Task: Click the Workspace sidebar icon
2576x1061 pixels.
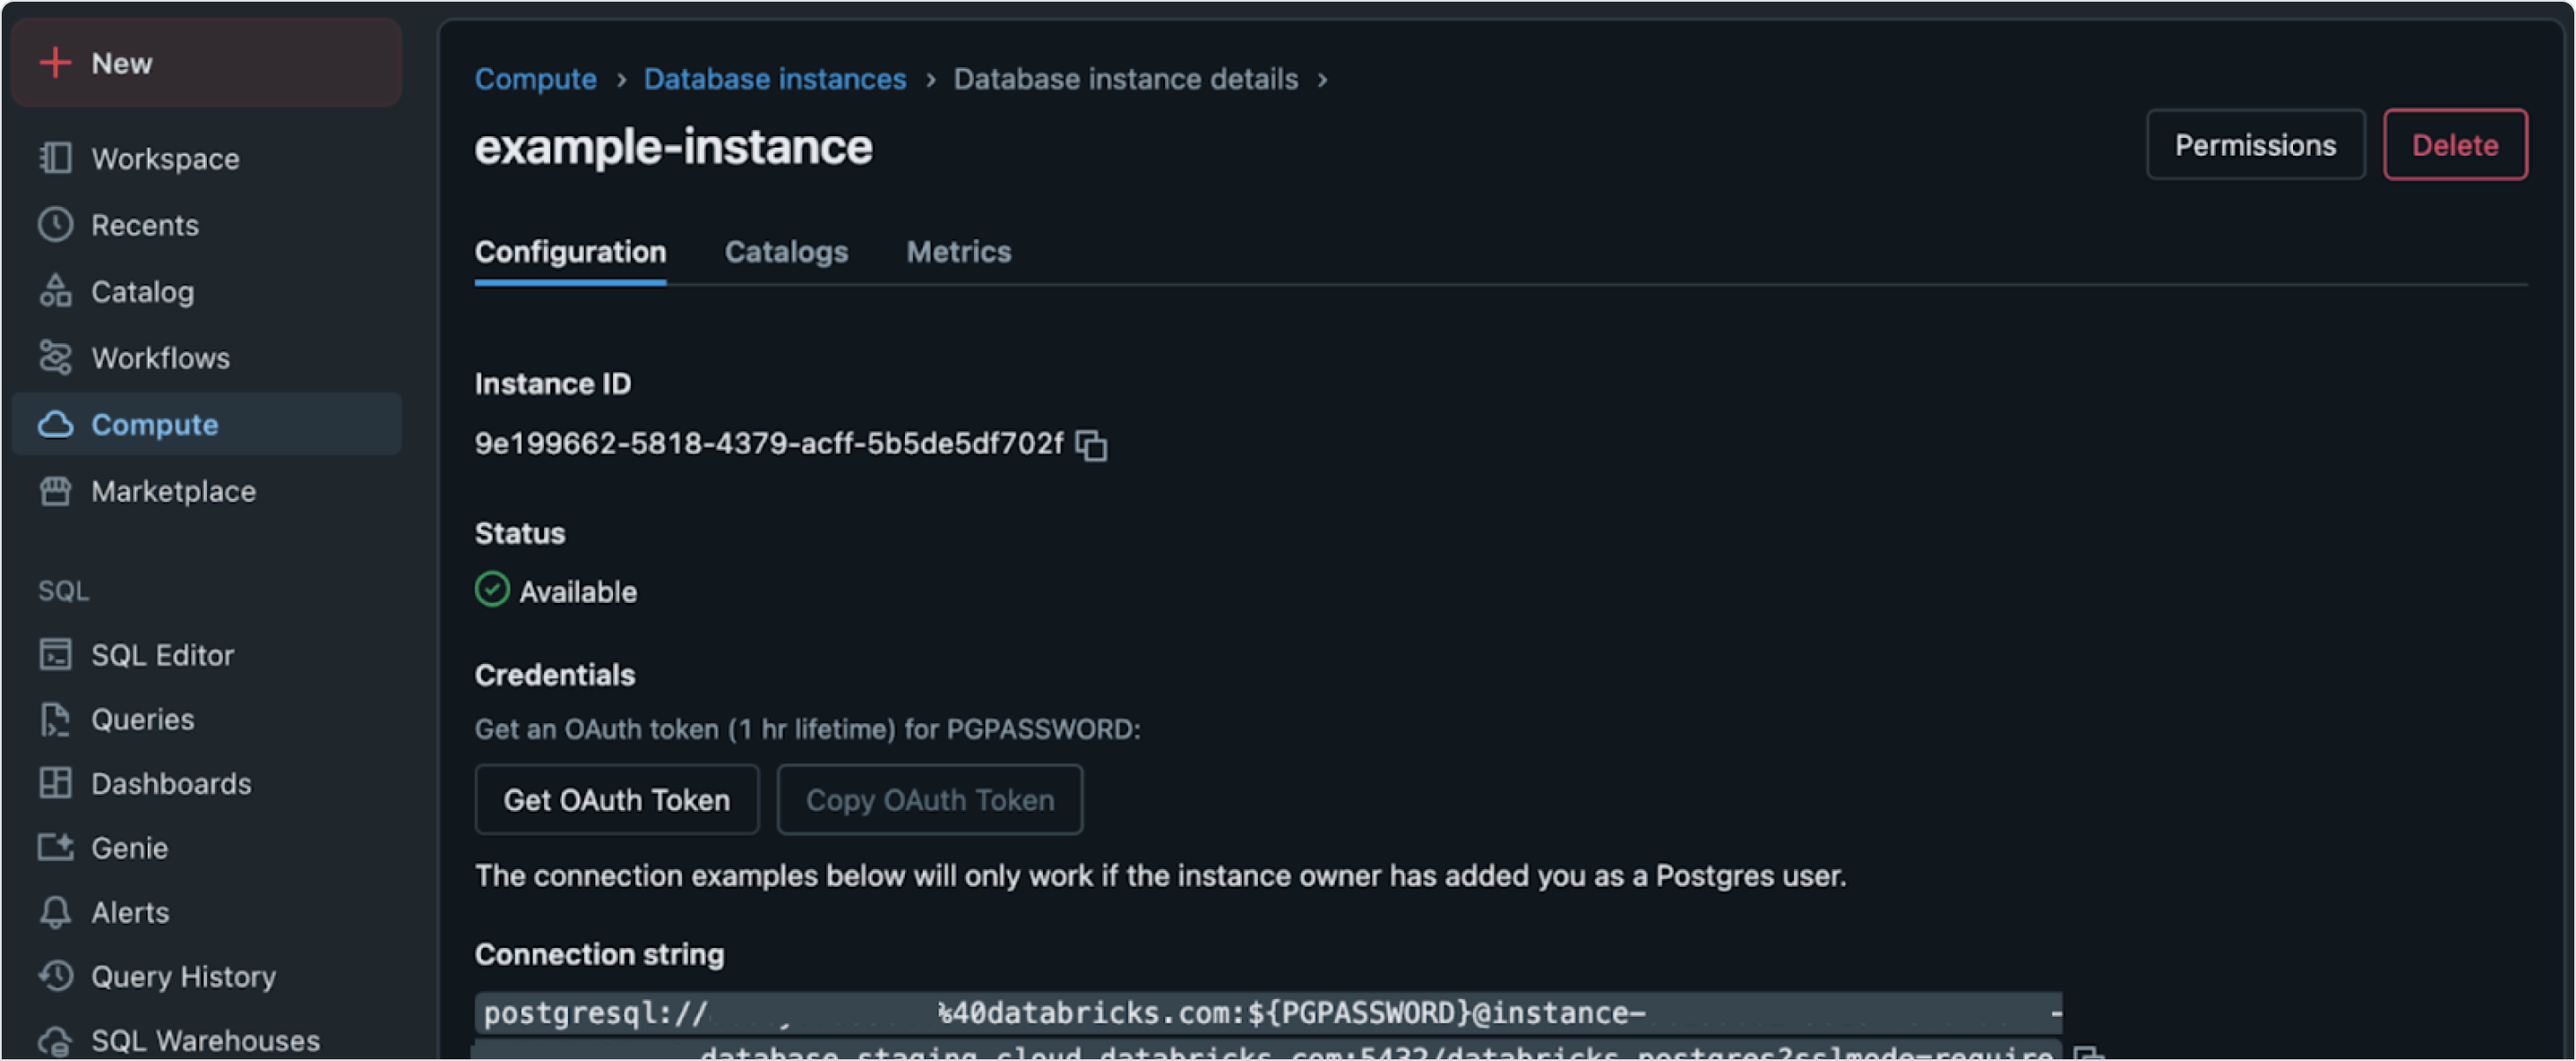Action: pyautogui.click(x=55, y=158)
